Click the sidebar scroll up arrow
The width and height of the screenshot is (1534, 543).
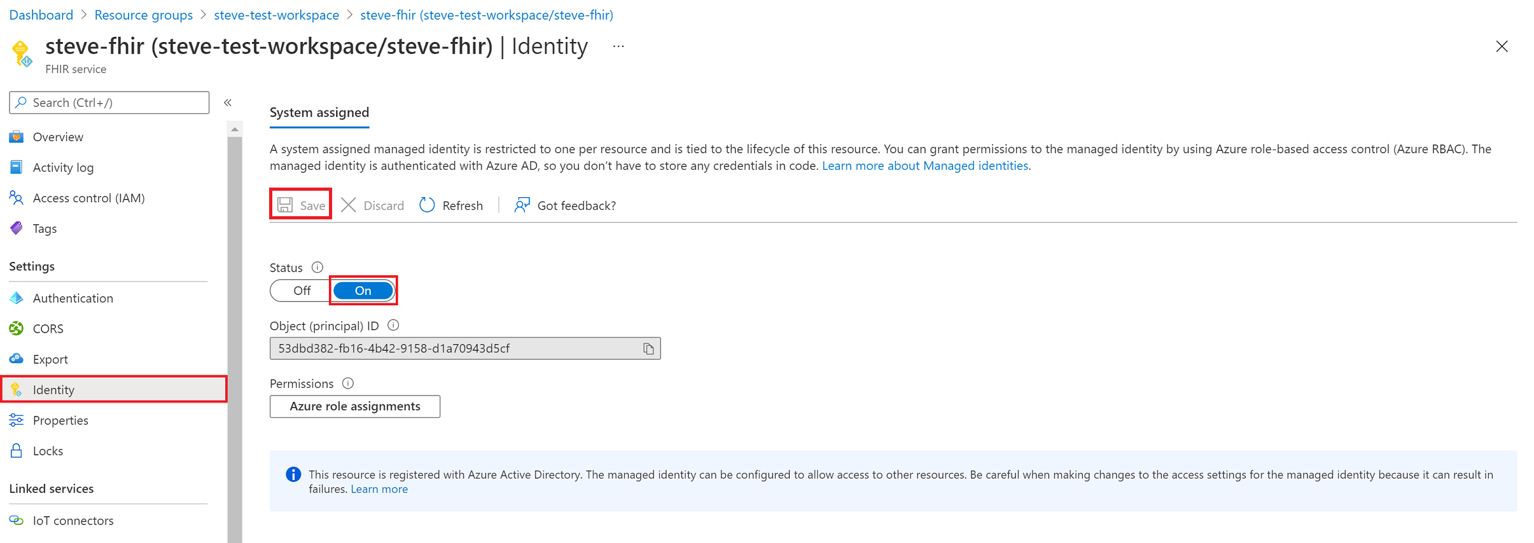235,129
